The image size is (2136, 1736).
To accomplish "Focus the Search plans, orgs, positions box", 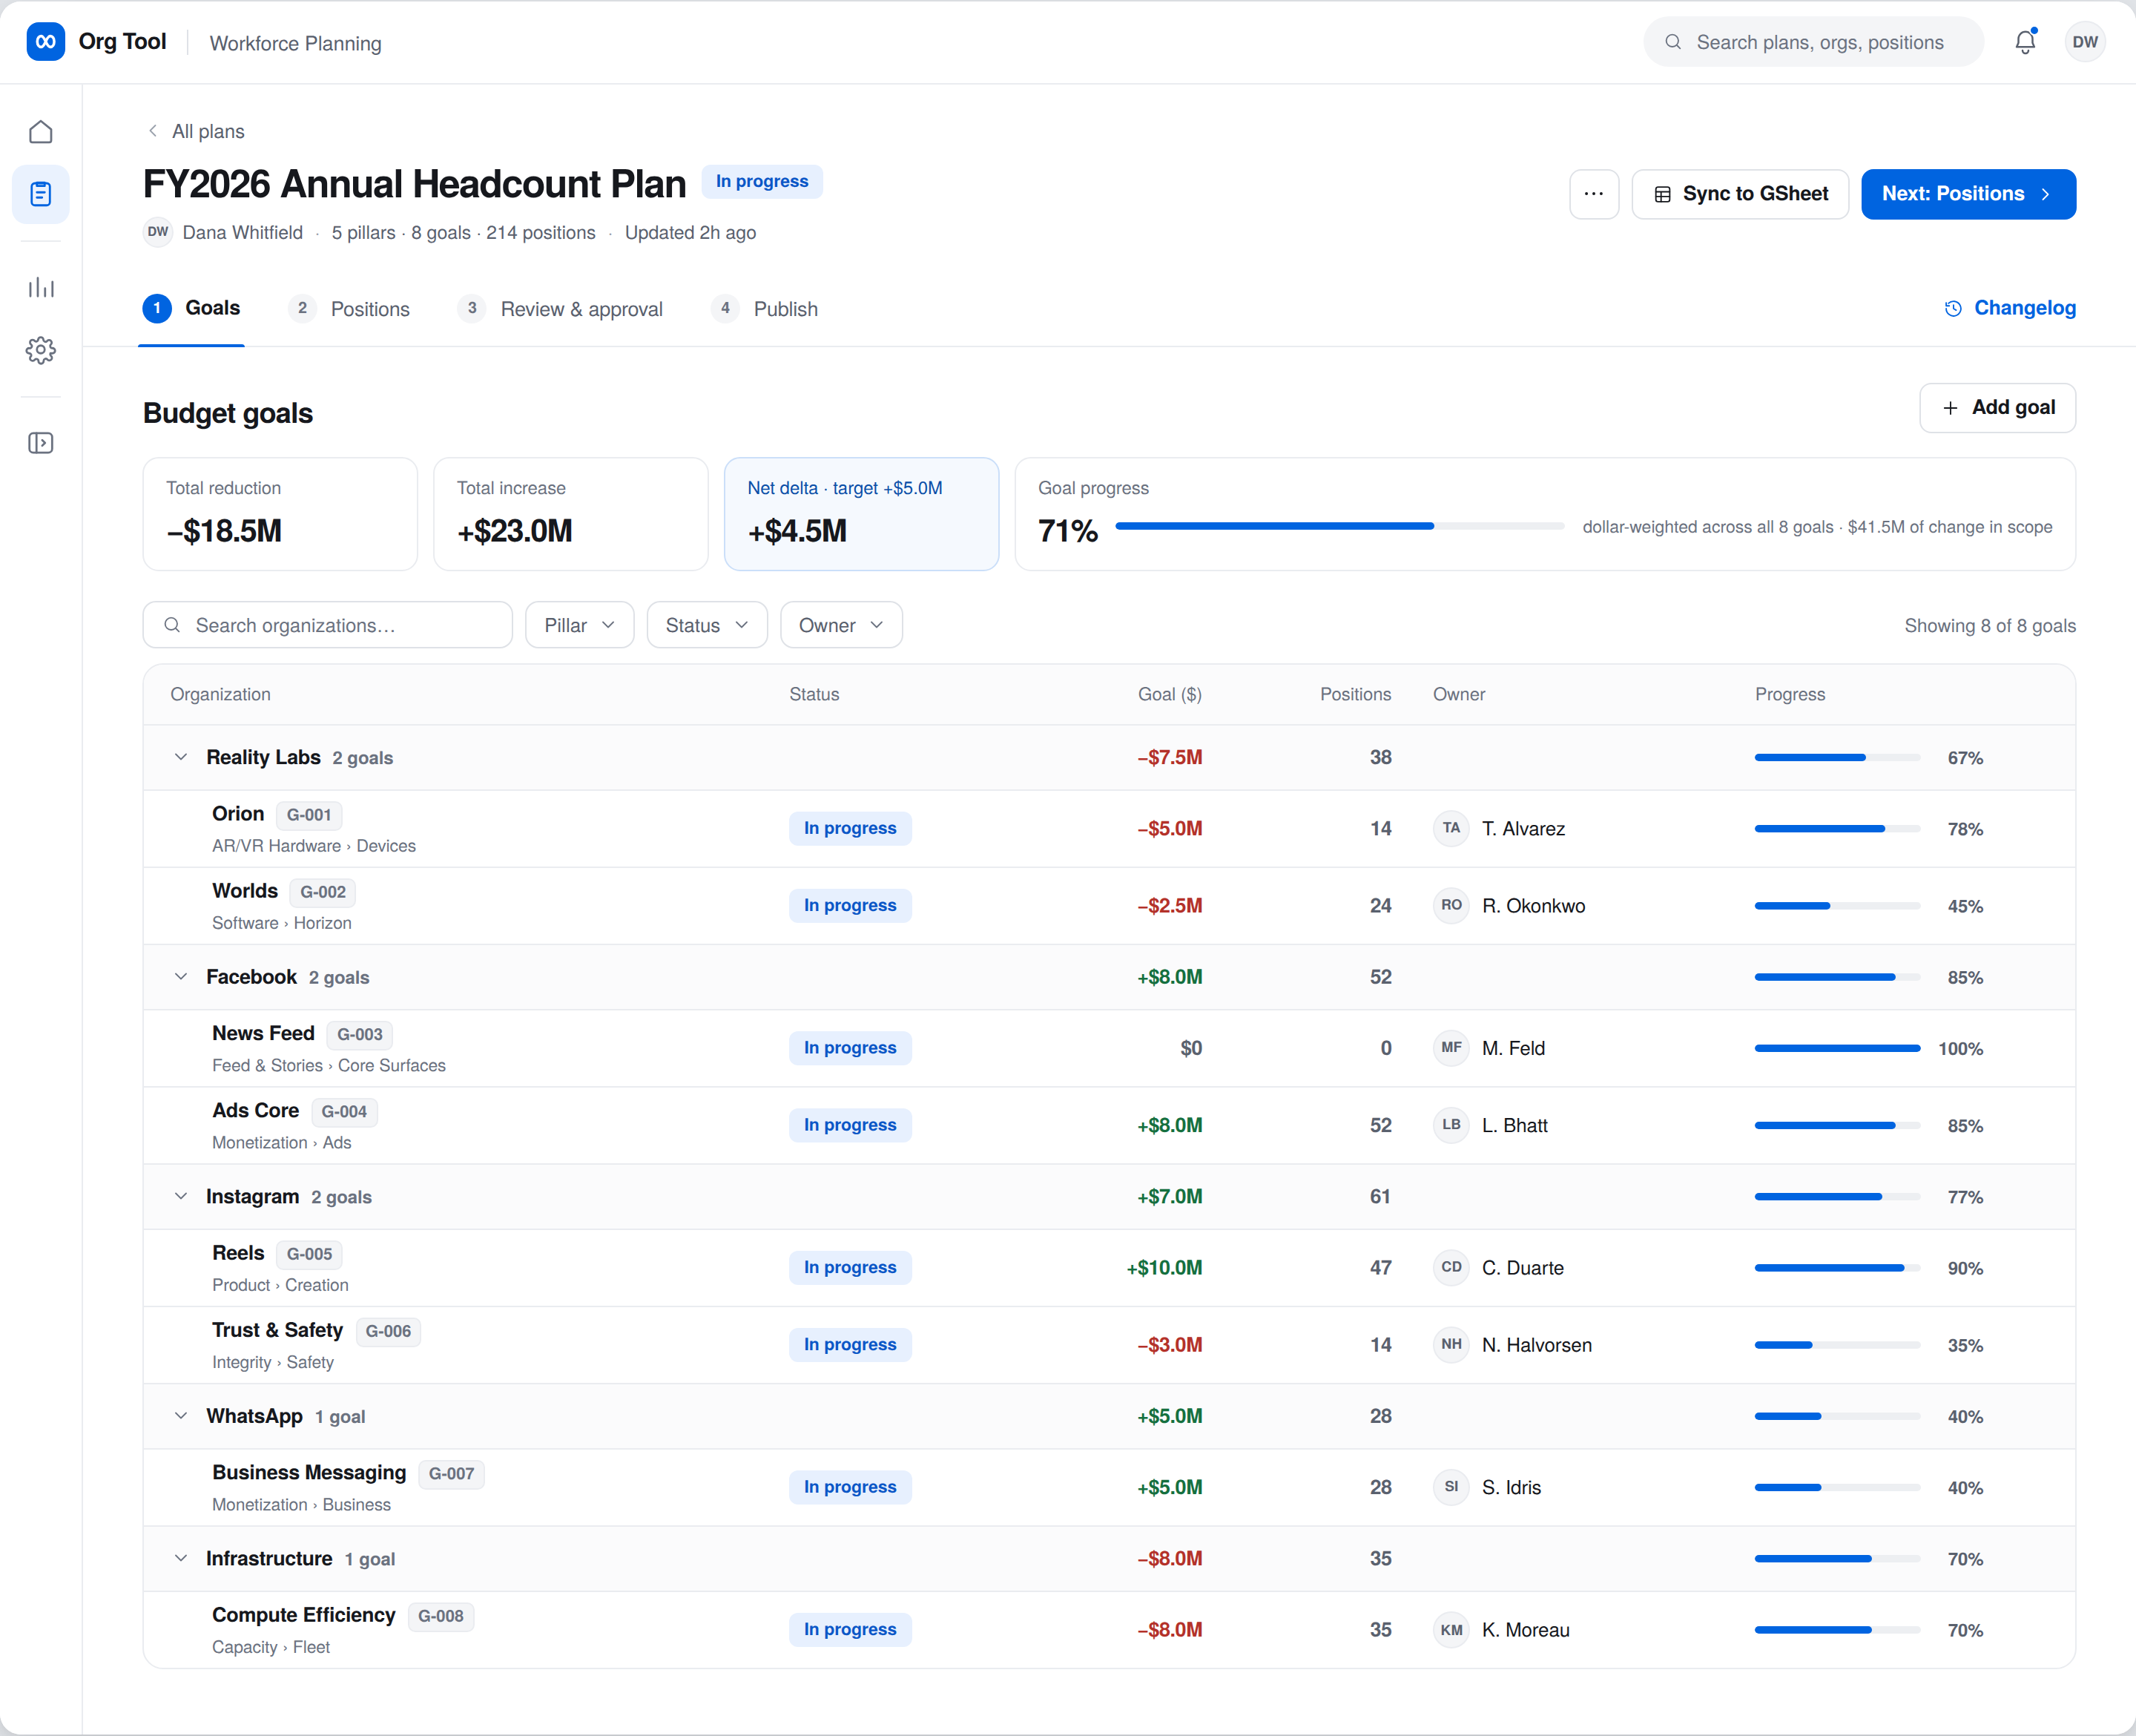I will [x=1813, y=42].
